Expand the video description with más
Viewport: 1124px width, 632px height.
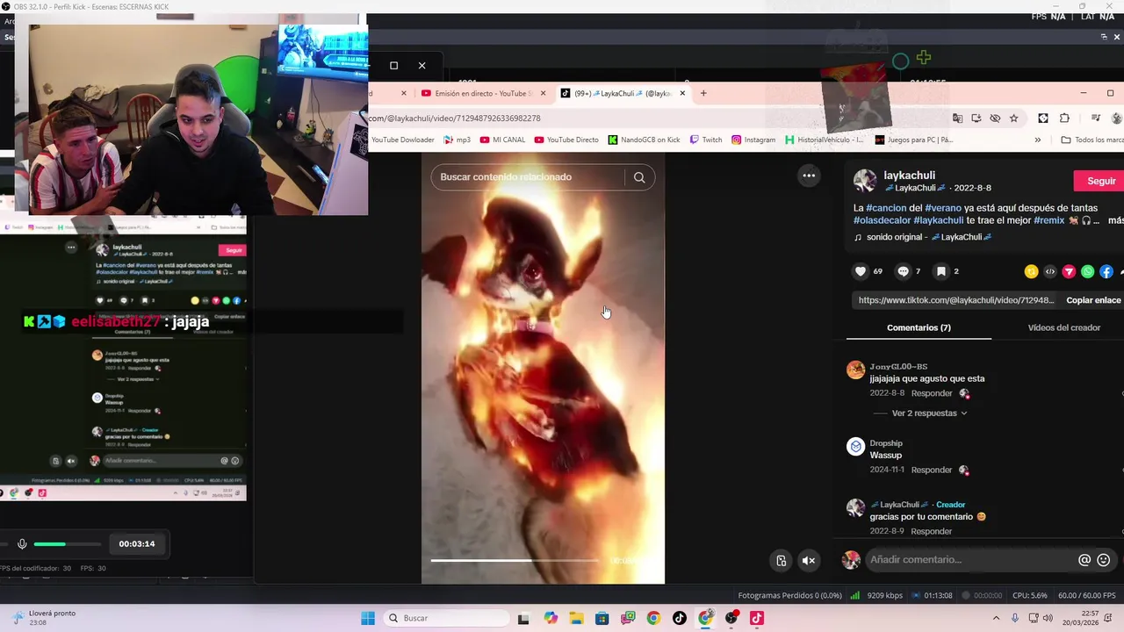[x=1115, y=221]
